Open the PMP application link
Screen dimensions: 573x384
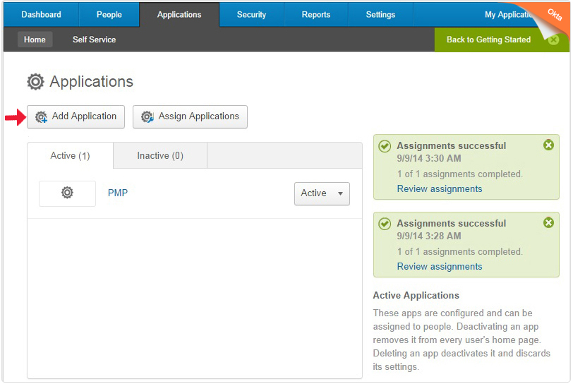[118, 193]
